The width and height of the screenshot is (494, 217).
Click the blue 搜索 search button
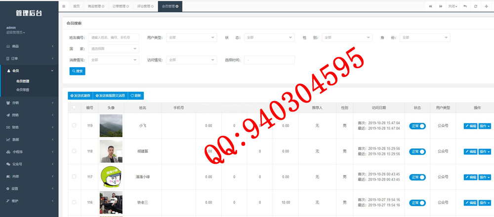point(78,71)
